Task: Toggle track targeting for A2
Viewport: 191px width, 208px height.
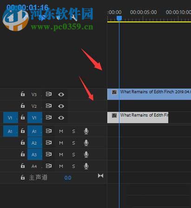Action: (35, 143)
